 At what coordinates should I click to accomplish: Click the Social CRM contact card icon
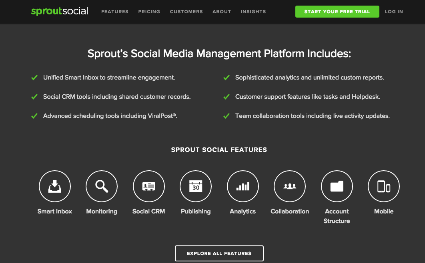tap(148, 186)
